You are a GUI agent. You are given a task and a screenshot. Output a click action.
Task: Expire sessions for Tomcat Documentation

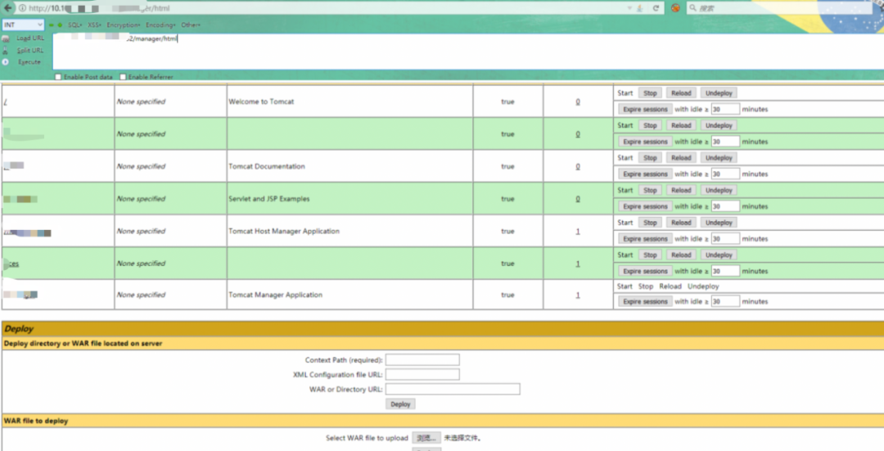[645, 174]
